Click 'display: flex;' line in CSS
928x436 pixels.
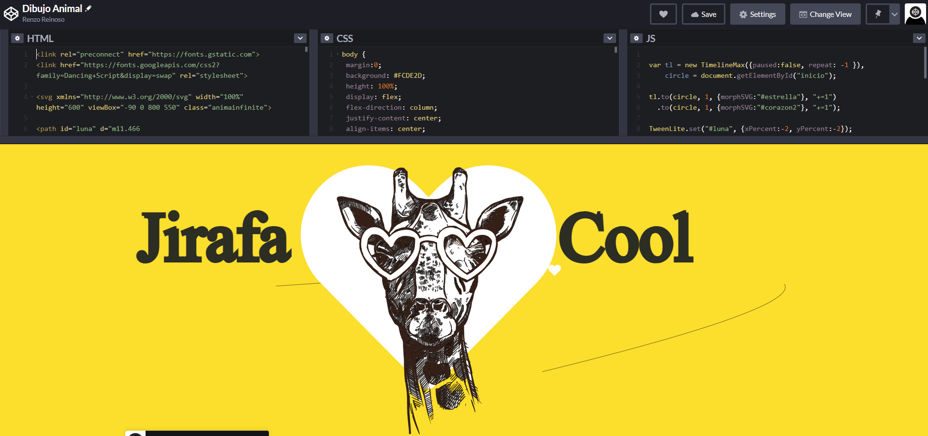click(x=373, y=97)
